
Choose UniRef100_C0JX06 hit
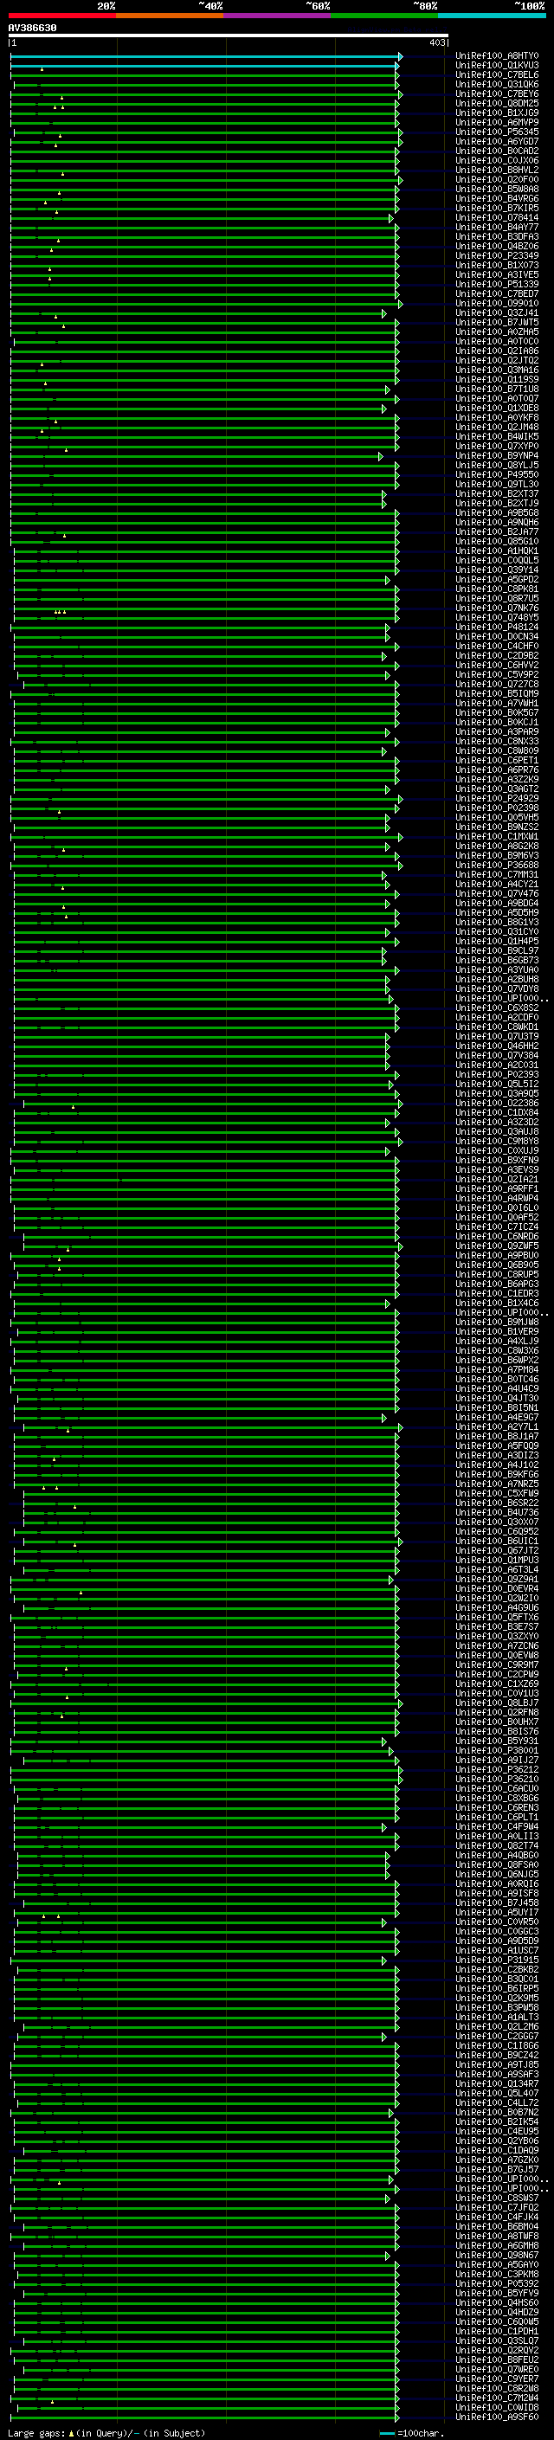click(x=497, y=161)
